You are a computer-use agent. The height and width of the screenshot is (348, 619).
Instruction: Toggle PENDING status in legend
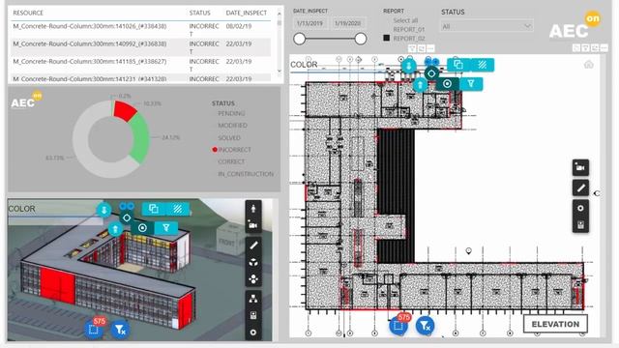(231, 113)
